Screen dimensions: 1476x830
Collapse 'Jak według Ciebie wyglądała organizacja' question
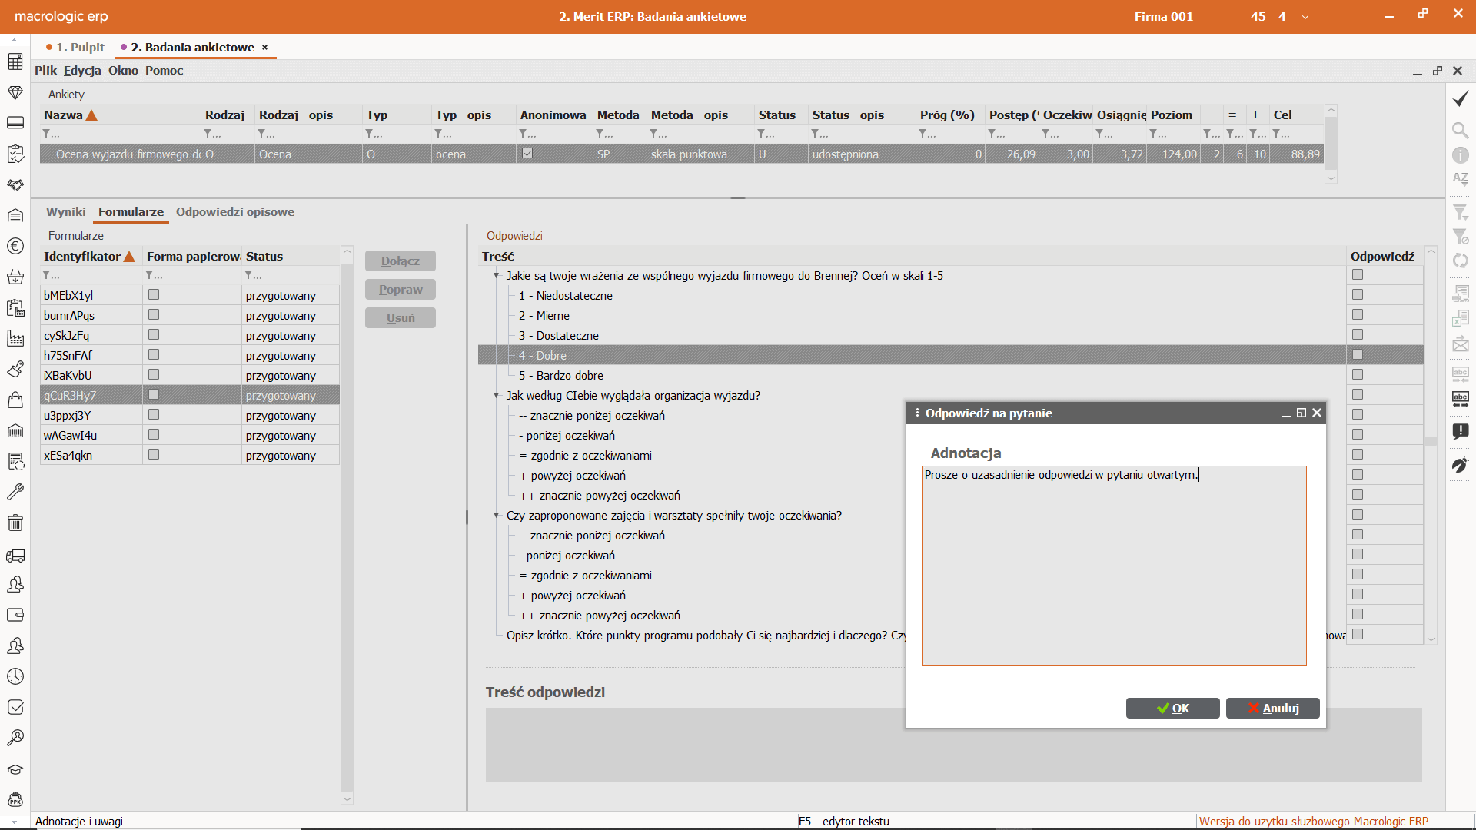[497, 395]
